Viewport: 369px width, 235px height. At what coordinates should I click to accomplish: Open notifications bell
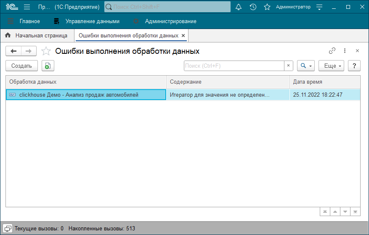[x=239, y=7]
